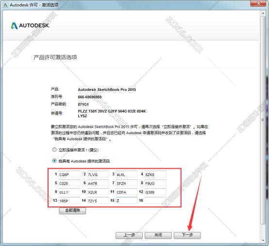The width and height of the screenshot is (269, 246).
Task: Click the vertical scrollbar down arrow
Action: tap(263, 240)
